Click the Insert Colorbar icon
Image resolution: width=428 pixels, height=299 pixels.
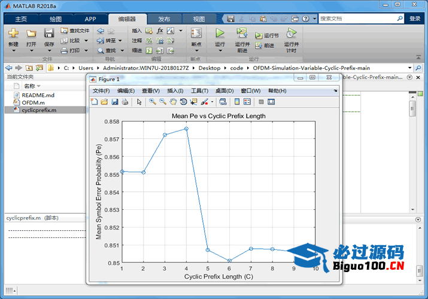click(237, 102)
